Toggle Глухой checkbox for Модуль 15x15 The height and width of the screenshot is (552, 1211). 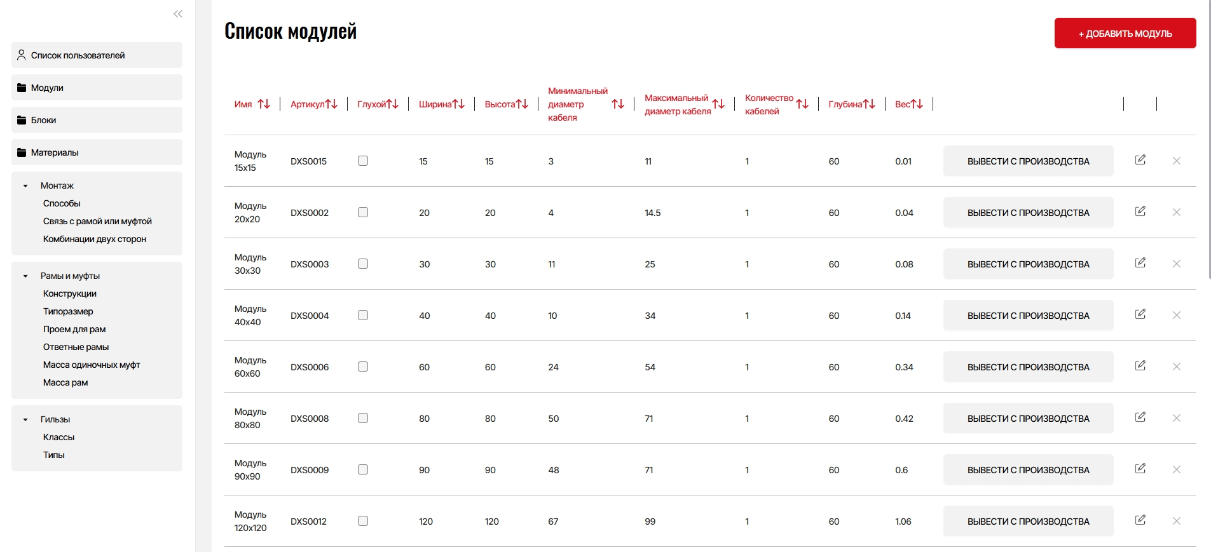click(x=363, y=161)
